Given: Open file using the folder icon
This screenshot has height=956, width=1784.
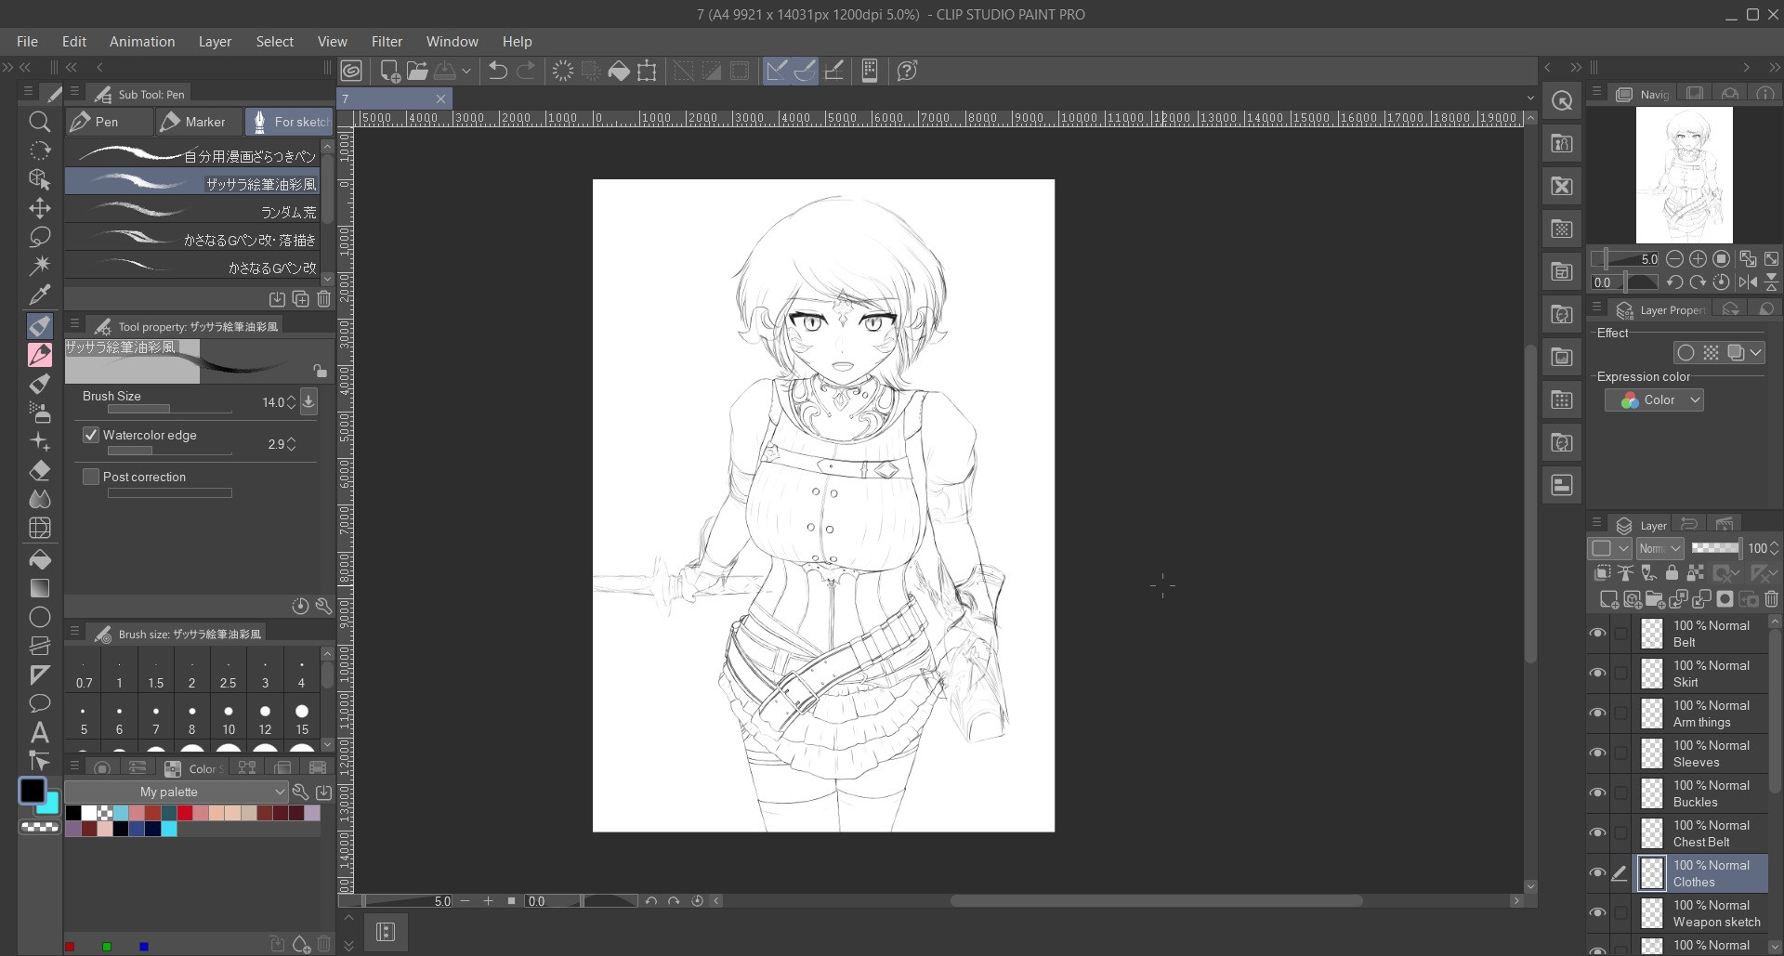Looking at the screenshot, I should pyautogui.click(x=417, y=71).
